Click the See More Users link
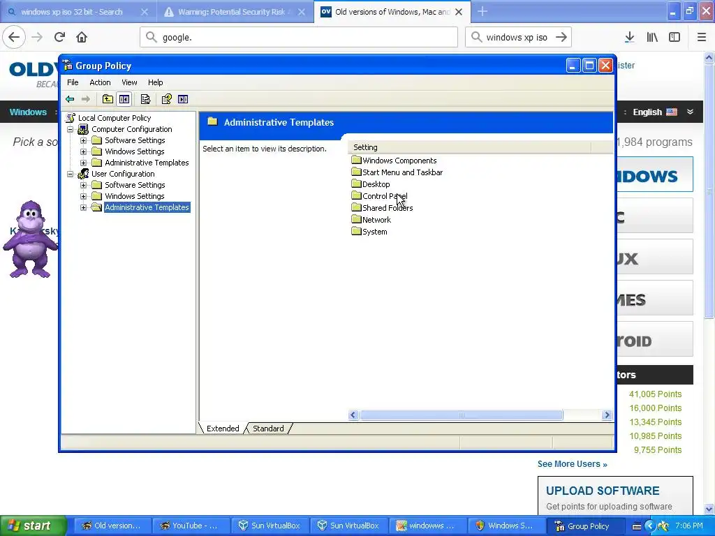This screenshot has height=536, width=715. 573,464
